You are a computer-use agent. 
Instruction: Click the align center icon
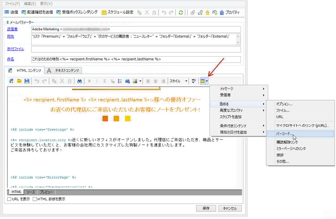tap(155, 81)
